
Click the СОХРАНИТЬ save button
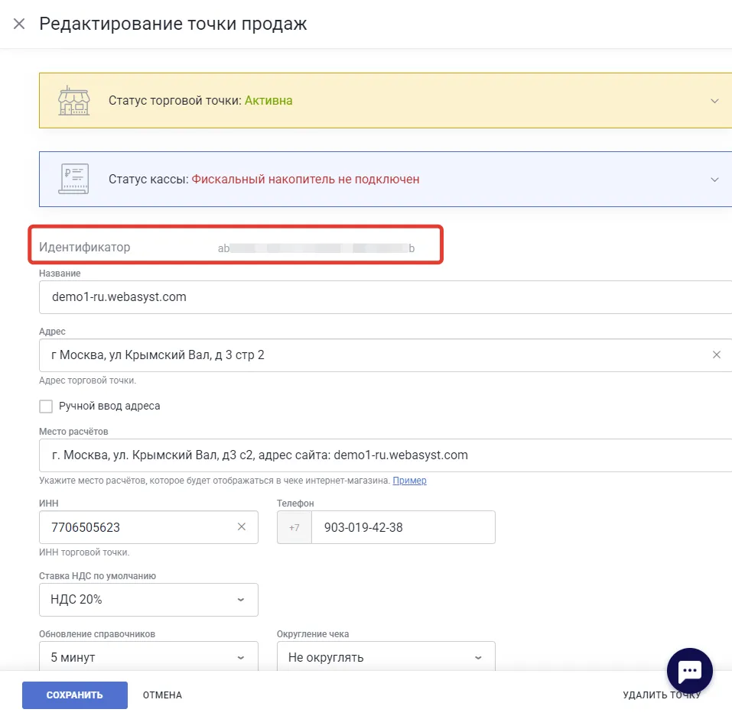74,695
